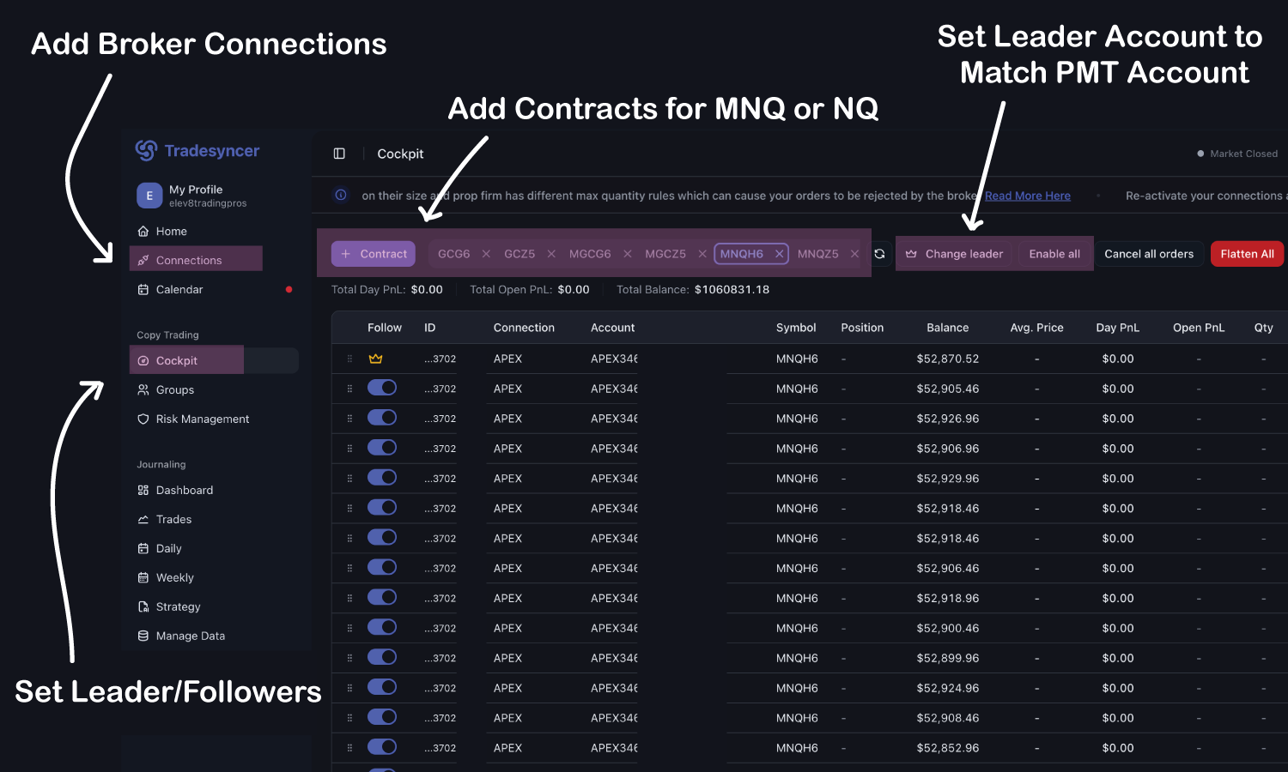The height and width of the screenshot is (772, 1288).
Task: Open Trades via the chart icon
Action: [143, 519]
